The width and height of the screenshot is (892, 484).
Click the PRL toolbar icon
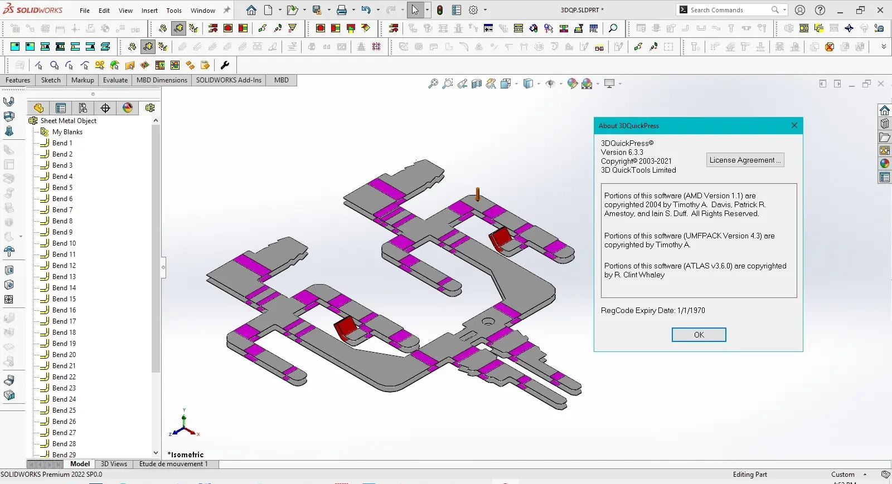594,28
